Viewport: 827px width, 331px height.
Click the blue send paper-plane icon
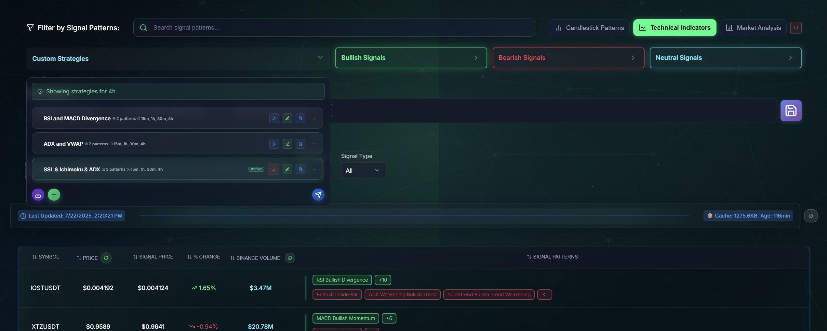pyautogui.click(x=318, y=194)
